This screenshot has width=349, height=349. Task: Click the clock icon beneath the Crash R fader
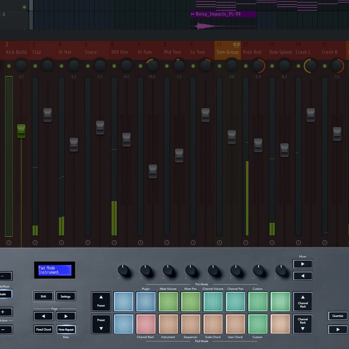(324, 242)
